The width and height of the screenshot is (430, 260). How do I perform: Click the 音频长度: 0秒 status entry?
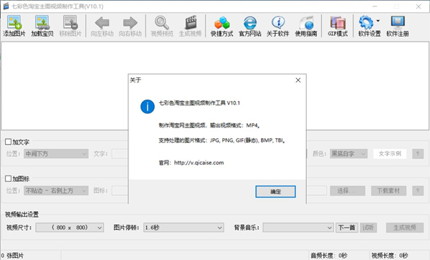(x=329, y=256)
